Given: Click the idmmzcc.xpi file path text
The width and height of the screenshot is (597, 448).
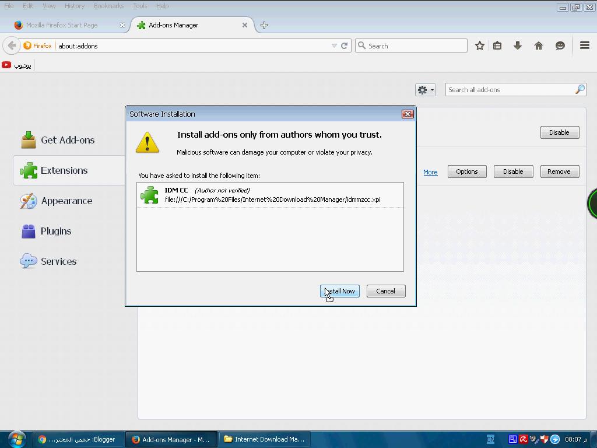Looking at the screenshot, I should [273, 199].
